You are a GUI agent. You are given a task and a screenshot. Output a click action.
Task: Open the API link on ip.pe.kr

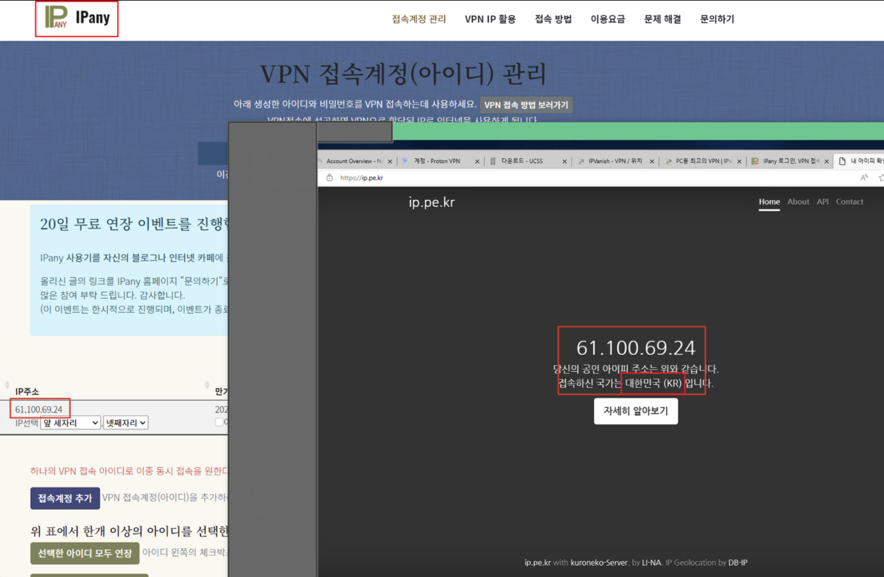pos(823,202)
